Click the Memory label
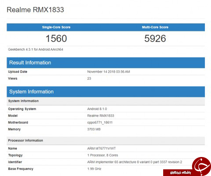The height and width of the screenshot is (176, 211). (x=14, y=129)
